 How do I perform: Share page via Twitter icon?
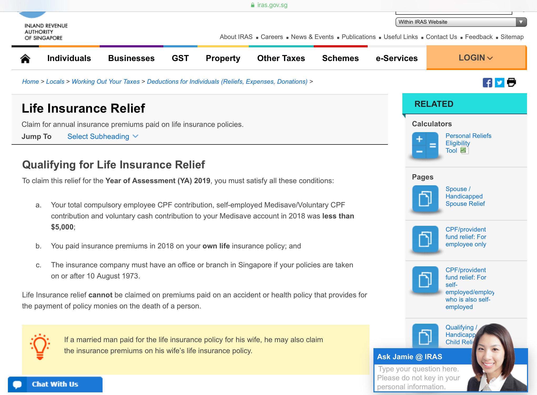point(499,83)
